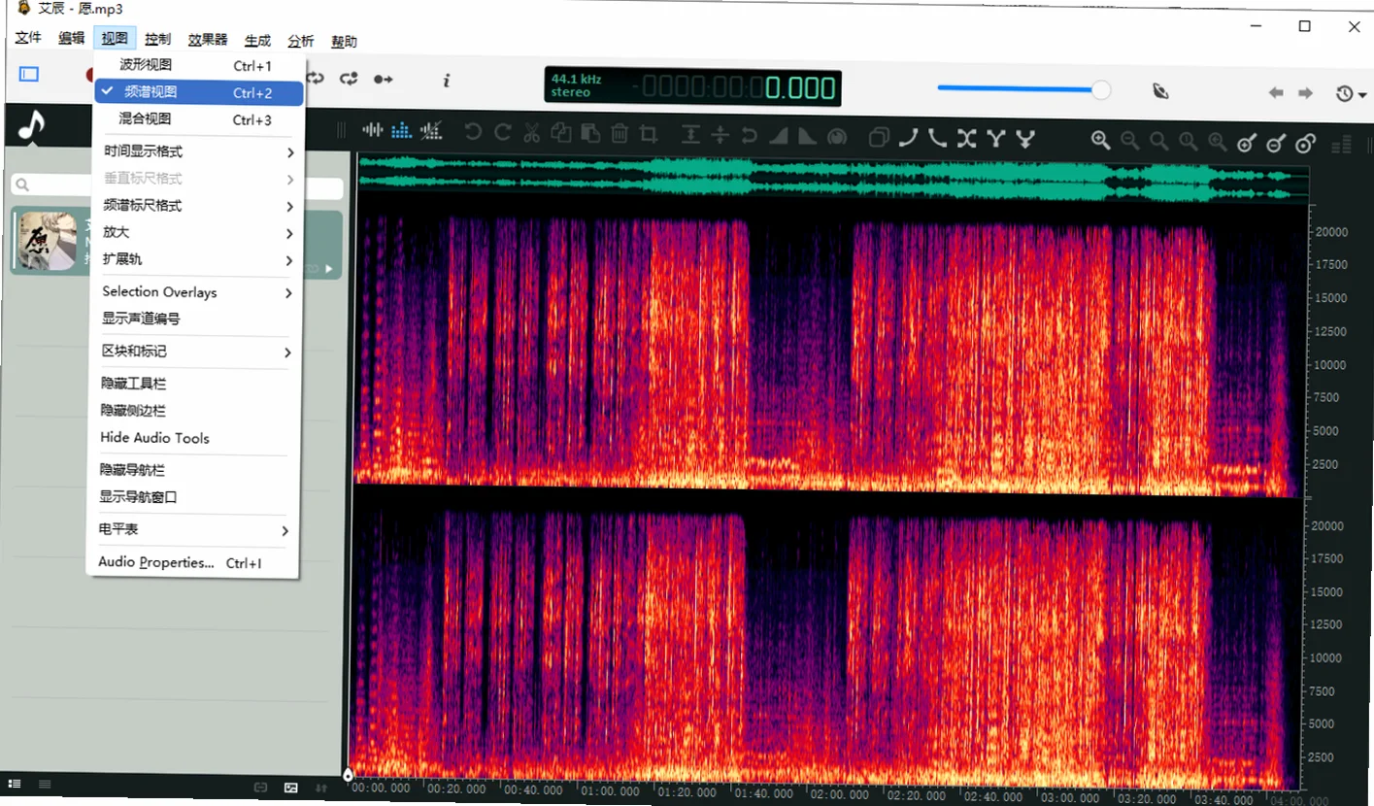1374x806 pixels.
Task: Open the audio info 'i' icon
Action: tap(446, 81)
